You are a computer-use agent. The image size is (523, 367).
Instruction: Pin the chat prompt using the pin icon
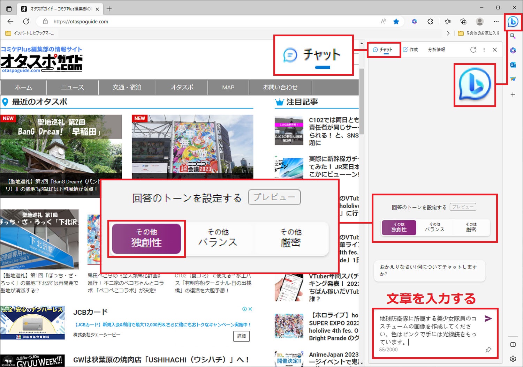488,350
